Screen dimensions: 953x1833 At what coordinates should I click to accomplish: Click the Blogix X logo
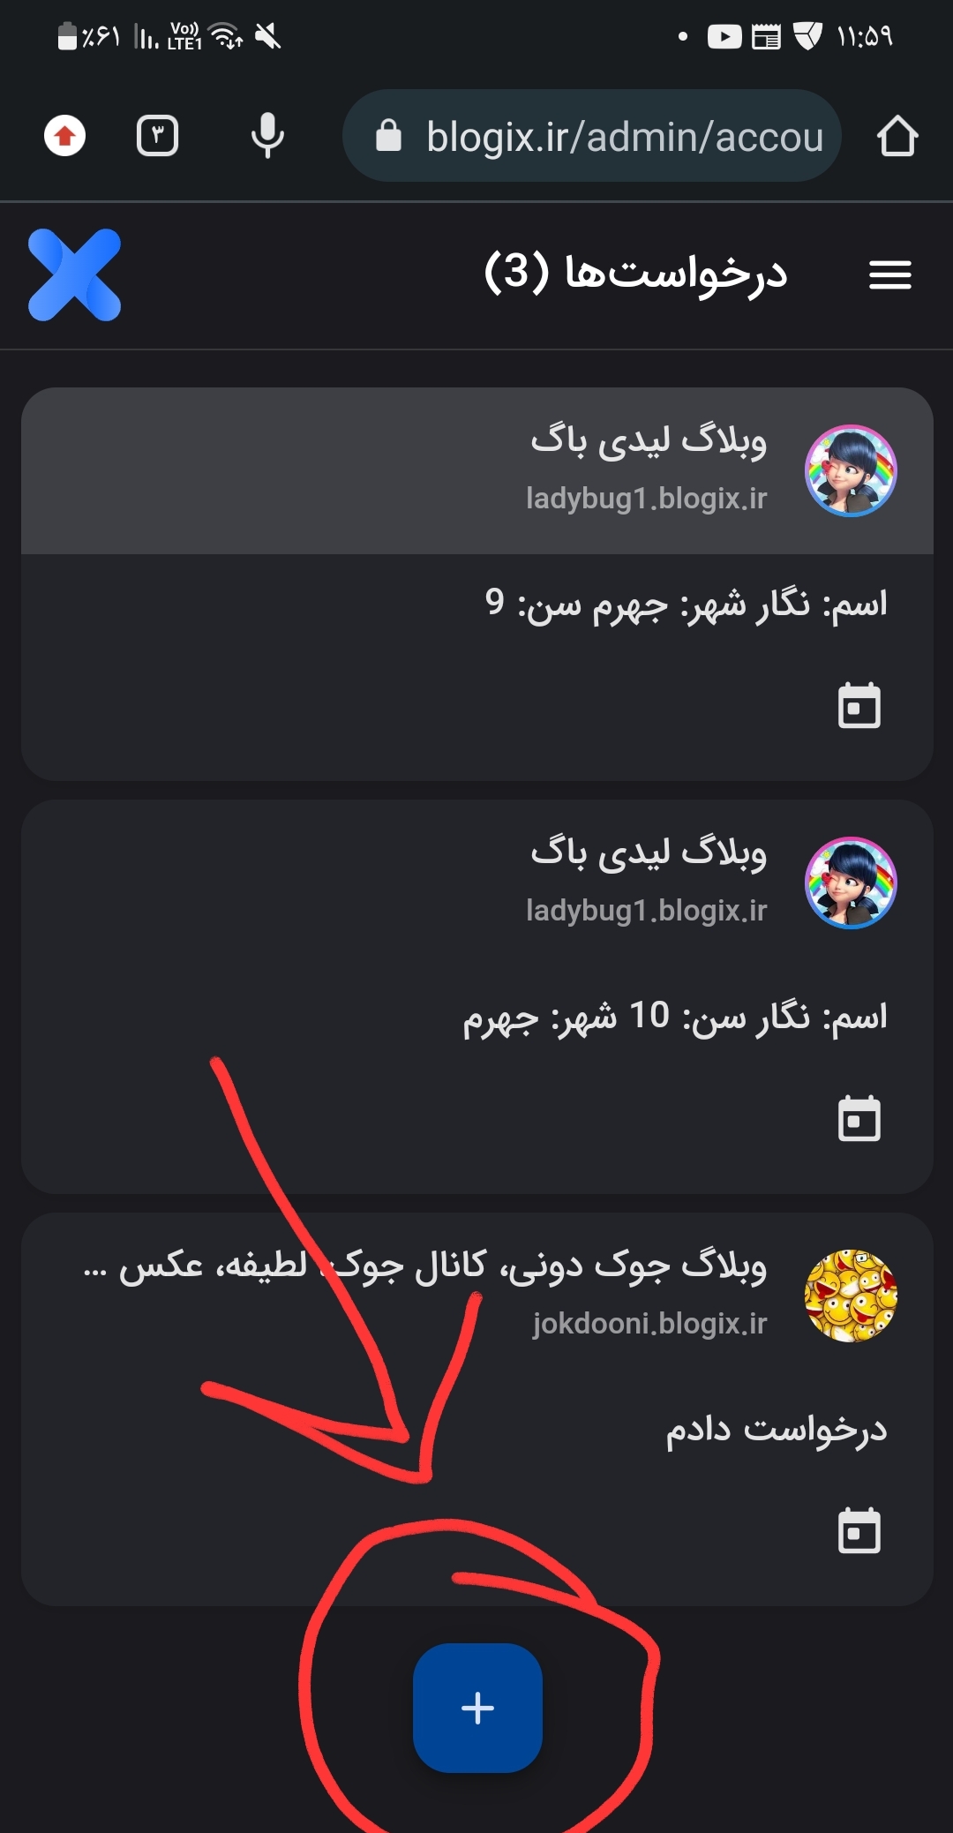pos(75,274)
